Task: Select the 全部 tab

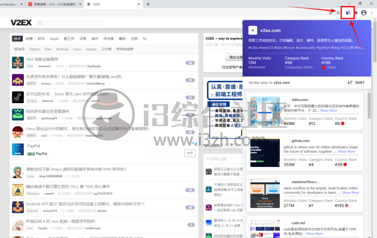Action: (134, 39)
